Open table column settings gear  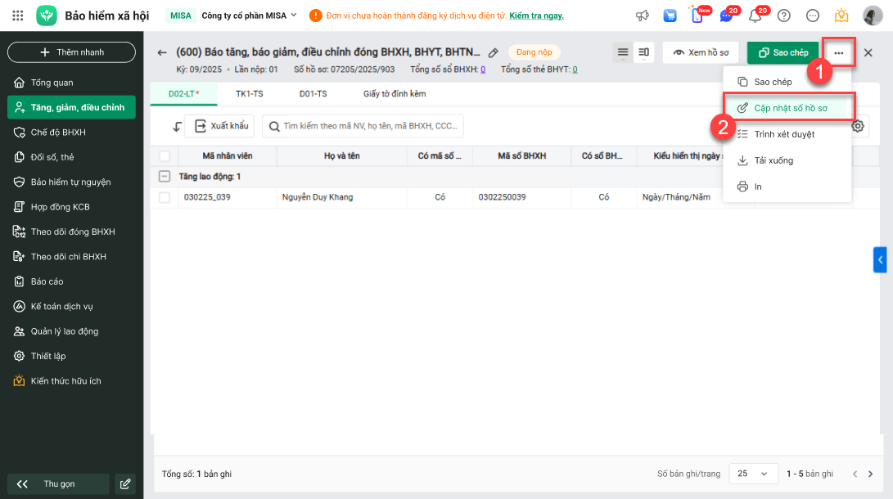(x=859, y=126)
